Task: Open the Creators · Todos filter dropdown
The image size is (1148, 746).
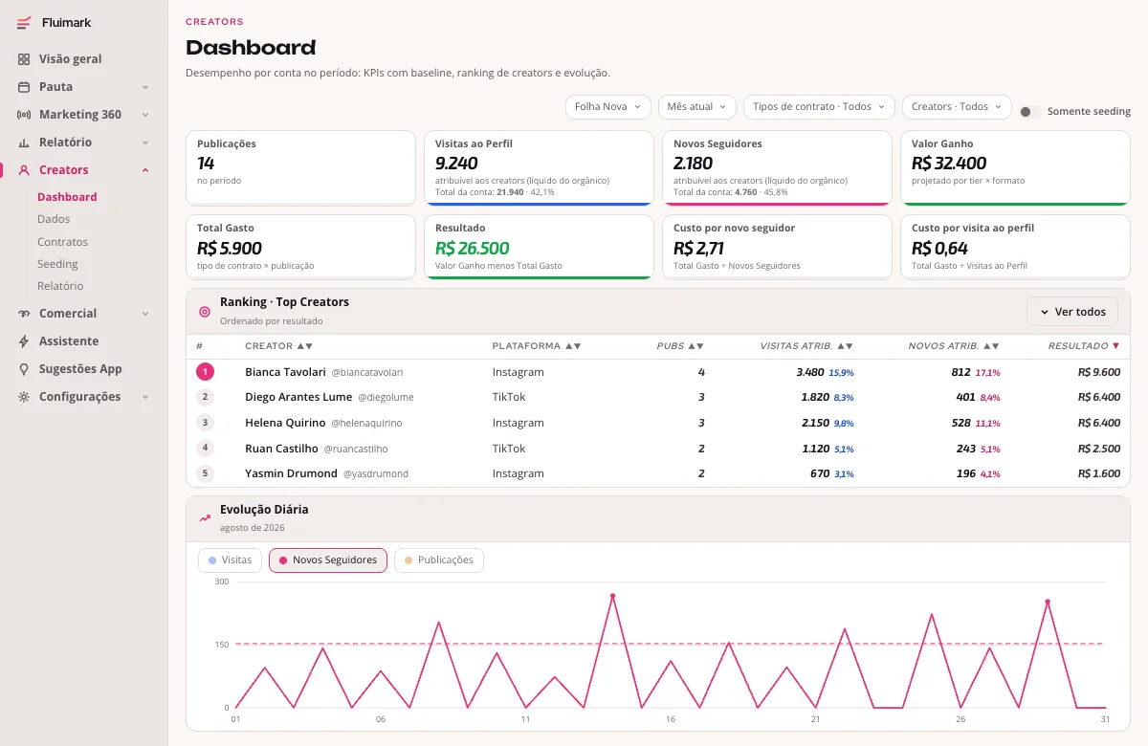Action: tap(957, 107)
